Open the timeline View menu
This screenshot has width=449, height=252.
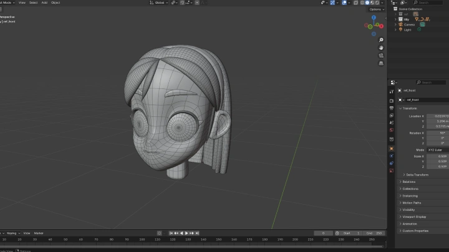tap(27, 233)
